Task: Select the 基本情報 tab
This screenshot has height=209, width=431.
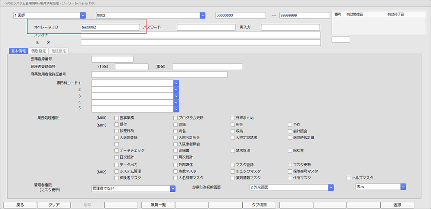Action: point(19,51)
